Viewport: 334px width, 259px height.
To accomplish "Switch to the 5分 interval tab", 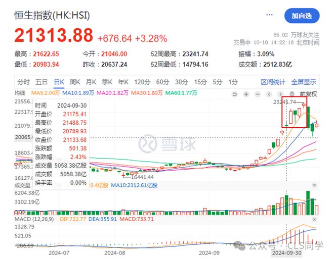I will click(x=218, y=82).
